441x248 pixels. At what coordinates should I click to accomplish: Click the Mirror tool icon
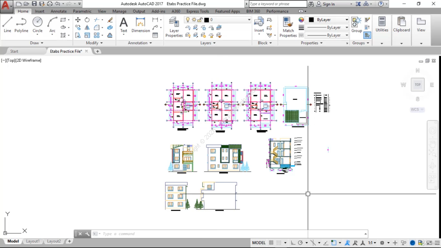tap(87, 28)
